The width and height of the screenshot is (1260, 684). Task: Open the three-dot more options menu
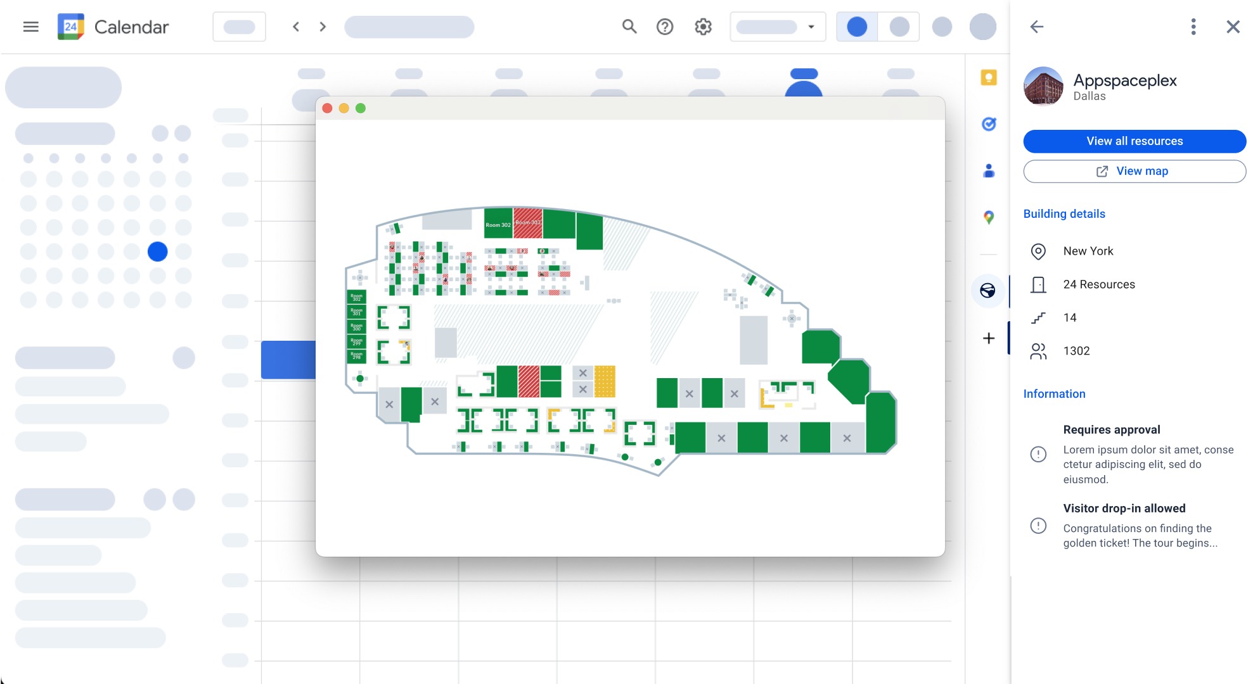(1193, 27)
